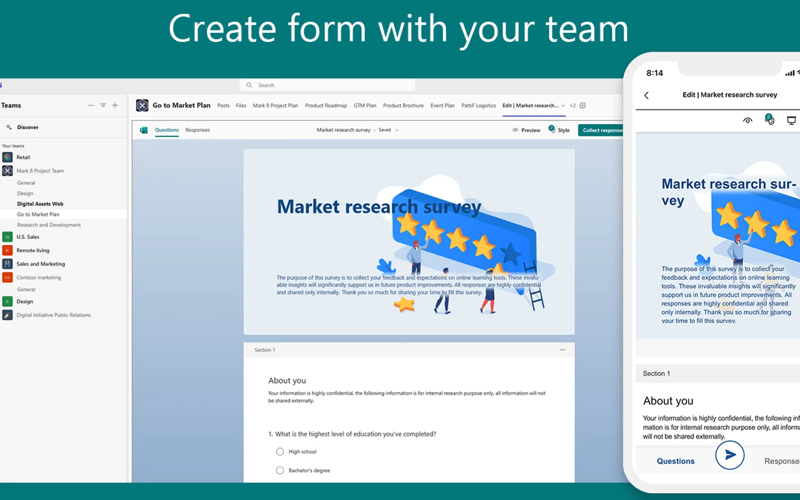Select the Research and Development channel
Image resolution: width=800 pixels, height=500 pixels.
[48, 225]
